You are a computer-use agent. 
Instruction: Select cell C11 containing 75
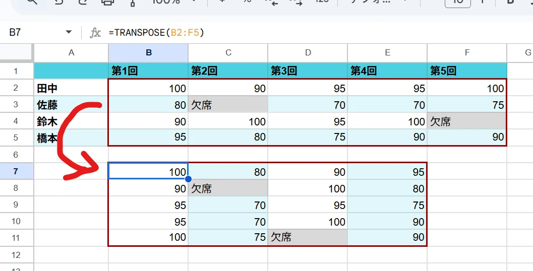coord(228,238)
